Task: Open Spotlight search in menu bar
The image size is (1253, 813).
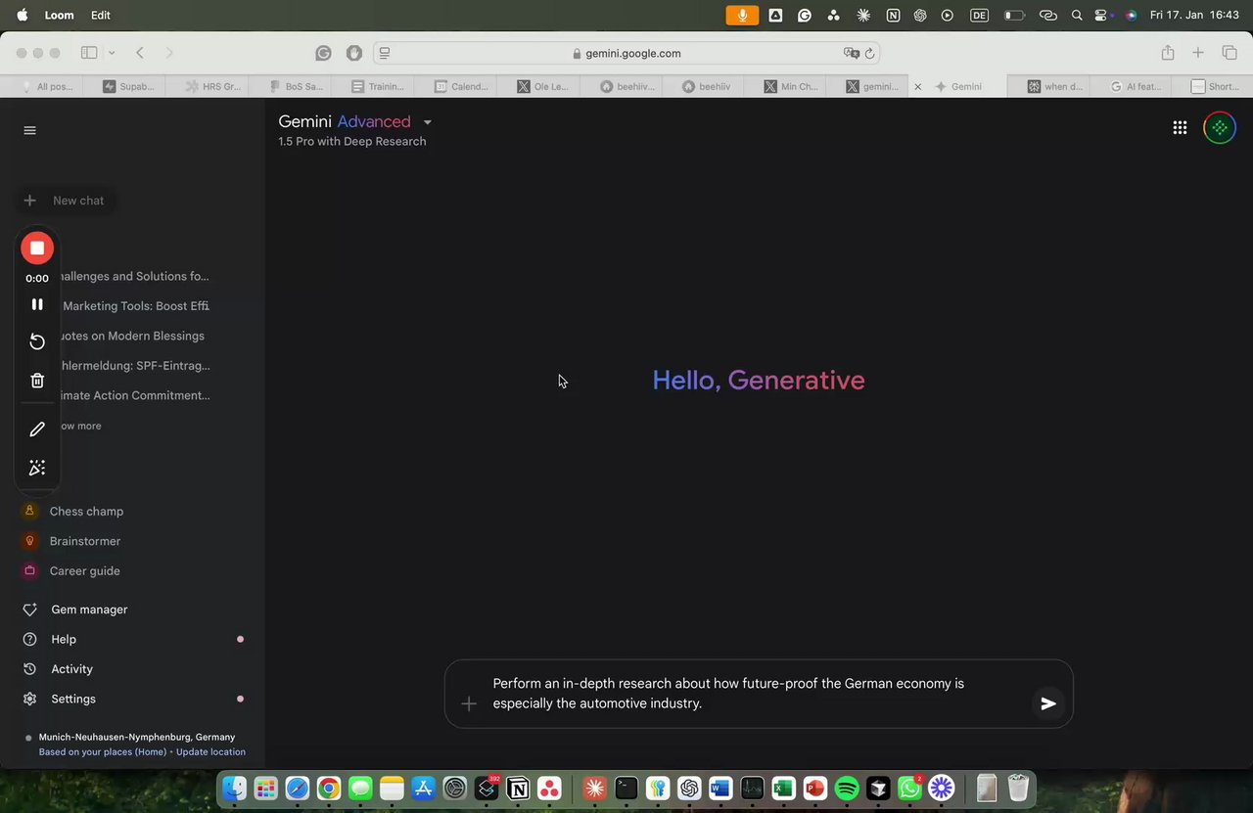Action: pyautogui.click(x=1077, y=15)
